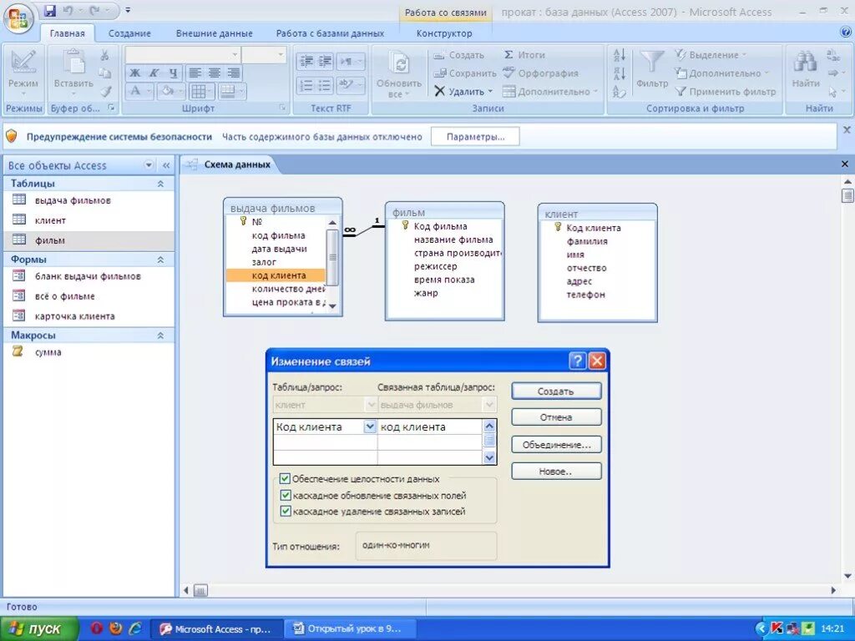Viewport: 855px width, 641px height.
Task: Switch to the Внешние данные tab
Action: point(215,33)
